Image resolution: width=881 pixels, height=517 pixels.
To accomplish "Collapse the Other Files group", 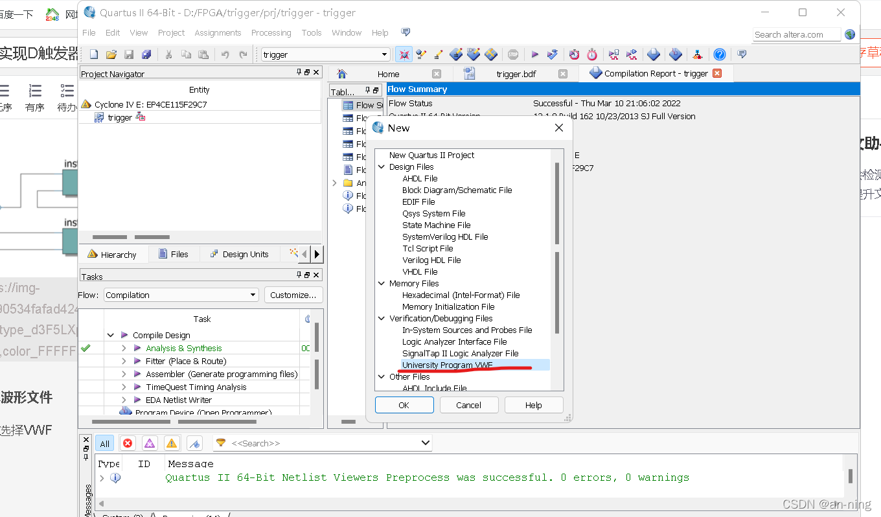I will tap(382, 376).
